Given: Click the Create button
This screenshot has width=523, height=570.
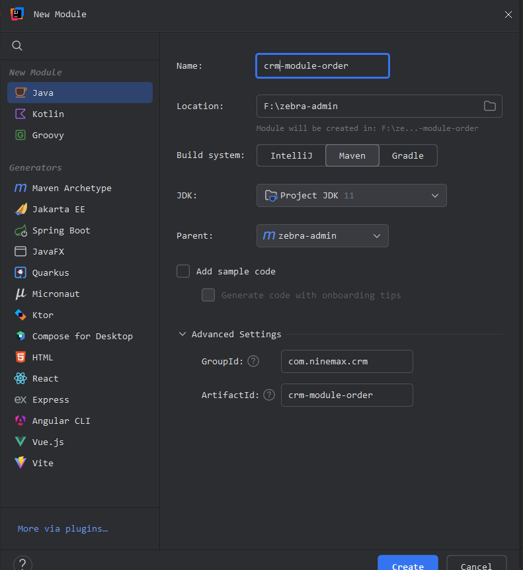Looking at the screenshot, I should (408, 563).
